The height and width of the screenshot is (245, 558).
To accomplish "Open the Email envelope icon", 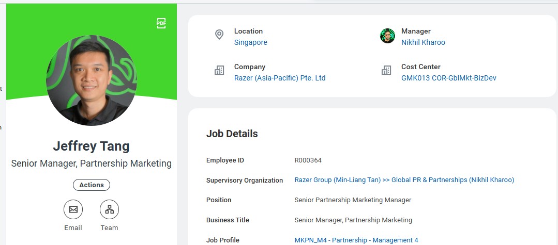I will (x=73, y=209).
